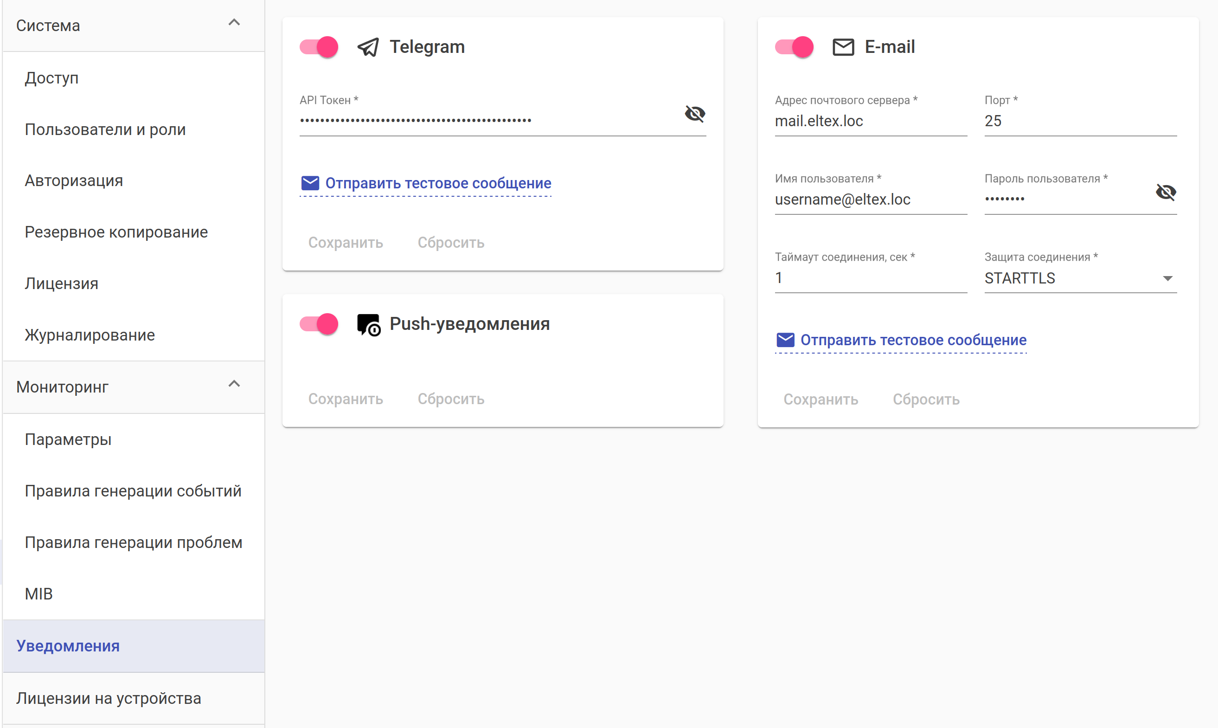The height and width of the screenshot is (728, 1218).
Task: Click envelope icon beside Telegram test message link
Action: 310,183
